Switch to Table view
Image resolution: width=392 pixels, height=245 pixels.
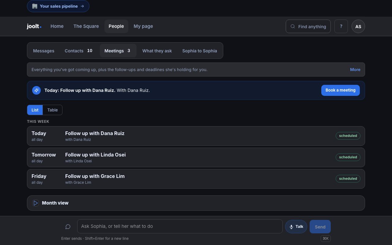pos(52,110)
